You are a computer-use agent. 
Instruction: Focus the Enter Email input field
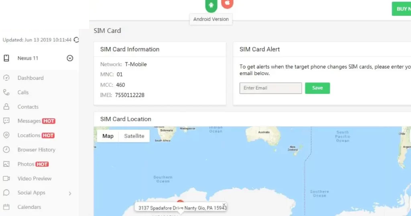coord(271,88)
